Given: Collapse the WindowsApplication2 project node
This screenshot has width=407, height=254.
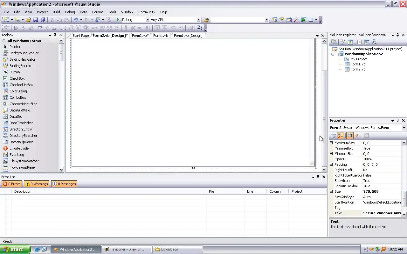Looking at the screenshot, I should 333,54.
